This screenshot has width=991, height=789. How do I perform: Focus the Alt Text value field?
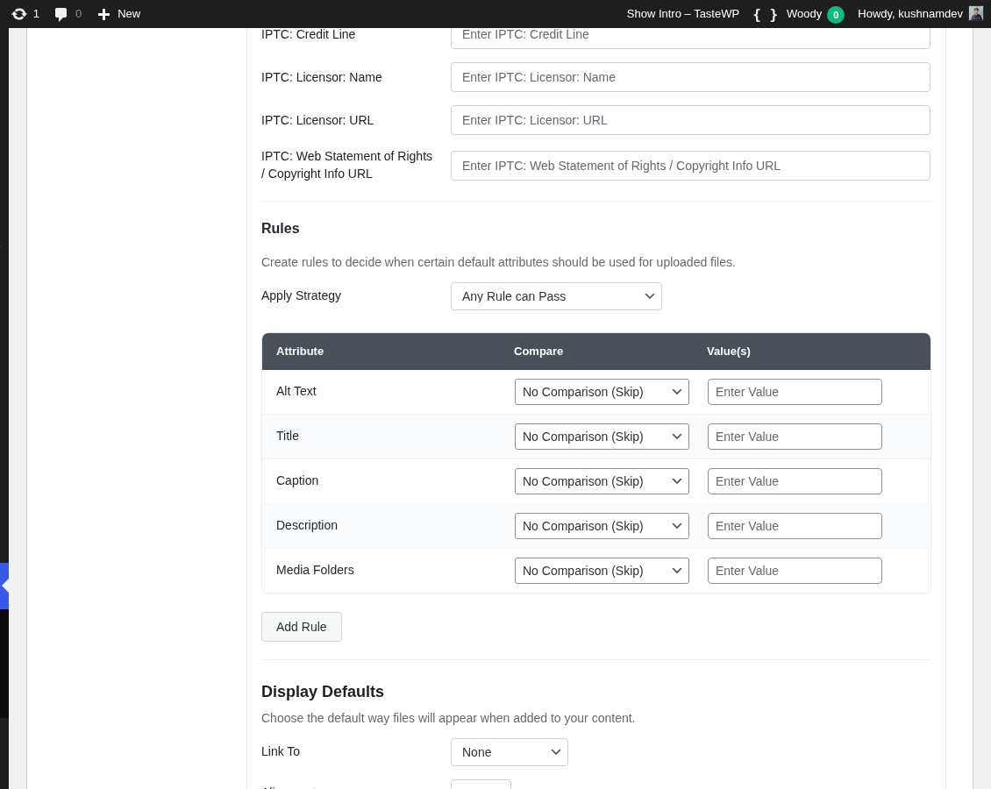795,392
